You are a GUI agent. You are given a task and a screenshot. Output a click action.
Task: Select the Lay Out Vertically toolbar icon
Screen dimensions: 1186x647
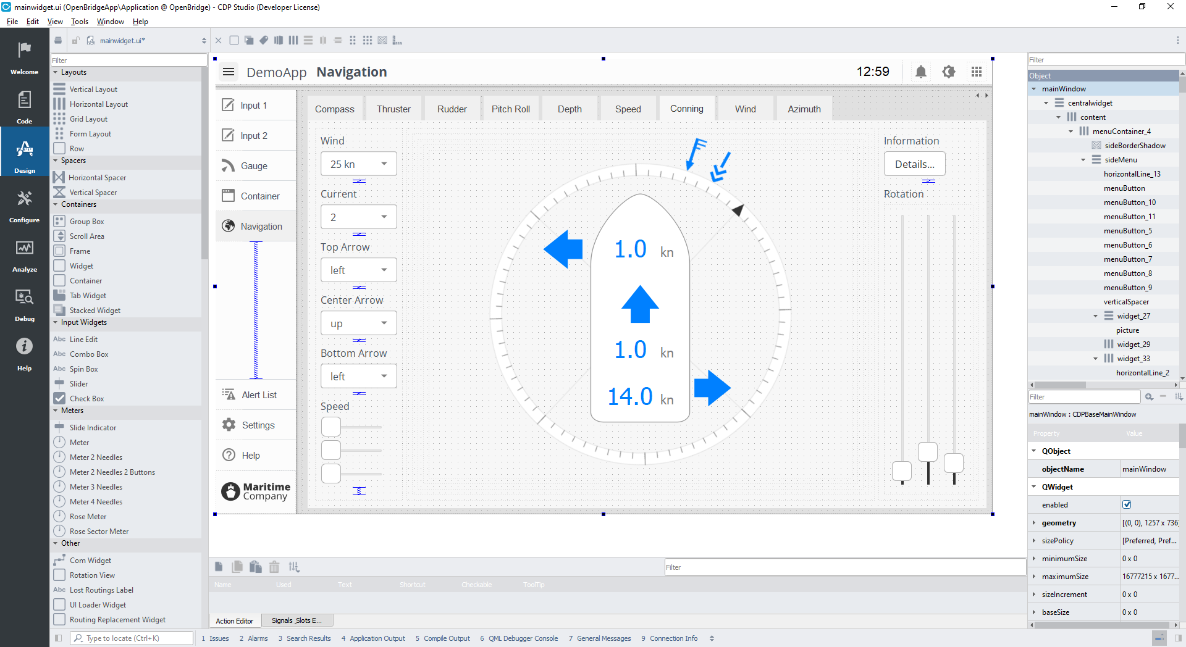click(x=308, y=40)
